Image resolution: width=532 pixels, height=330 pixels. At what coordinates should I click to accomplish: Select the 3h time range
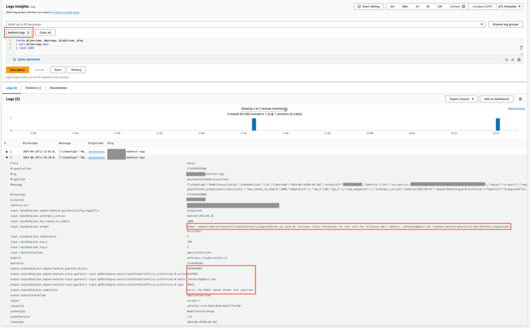pos(427,6)
